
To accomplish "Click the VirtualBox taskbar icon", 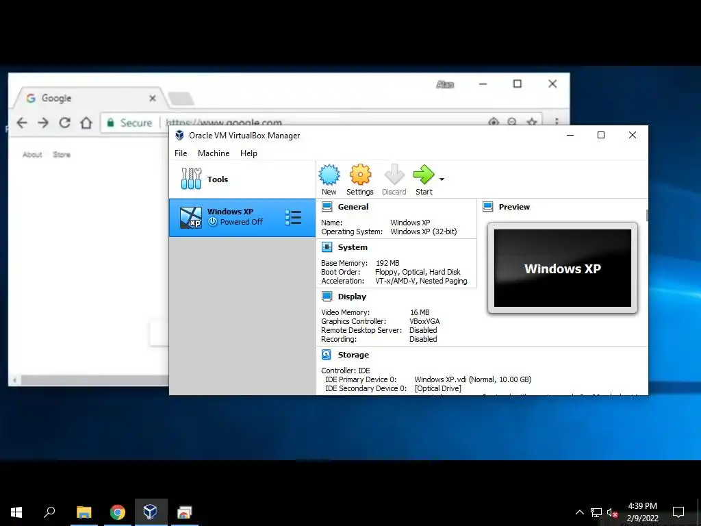I will click(x=151, y=512).
